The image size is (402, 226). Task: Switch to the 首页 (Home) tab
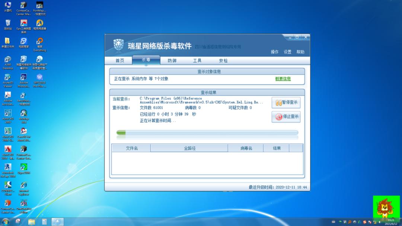tap(120, 60)
